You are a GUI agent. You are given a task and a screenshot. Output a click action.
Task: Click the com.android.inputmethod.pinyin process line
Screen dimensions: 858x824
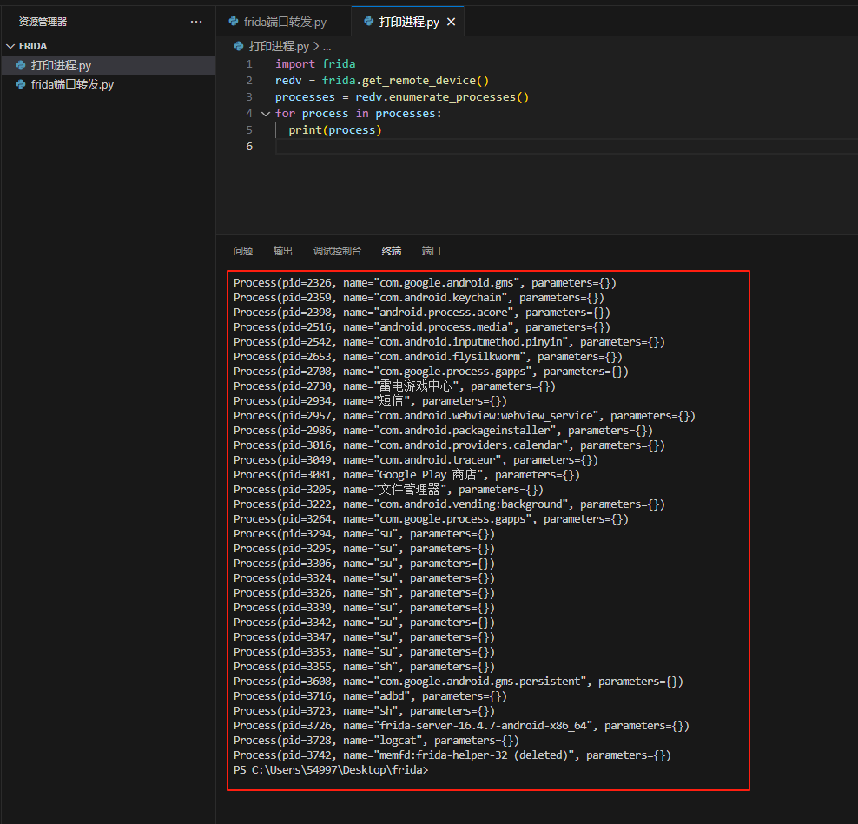point(449,342)
